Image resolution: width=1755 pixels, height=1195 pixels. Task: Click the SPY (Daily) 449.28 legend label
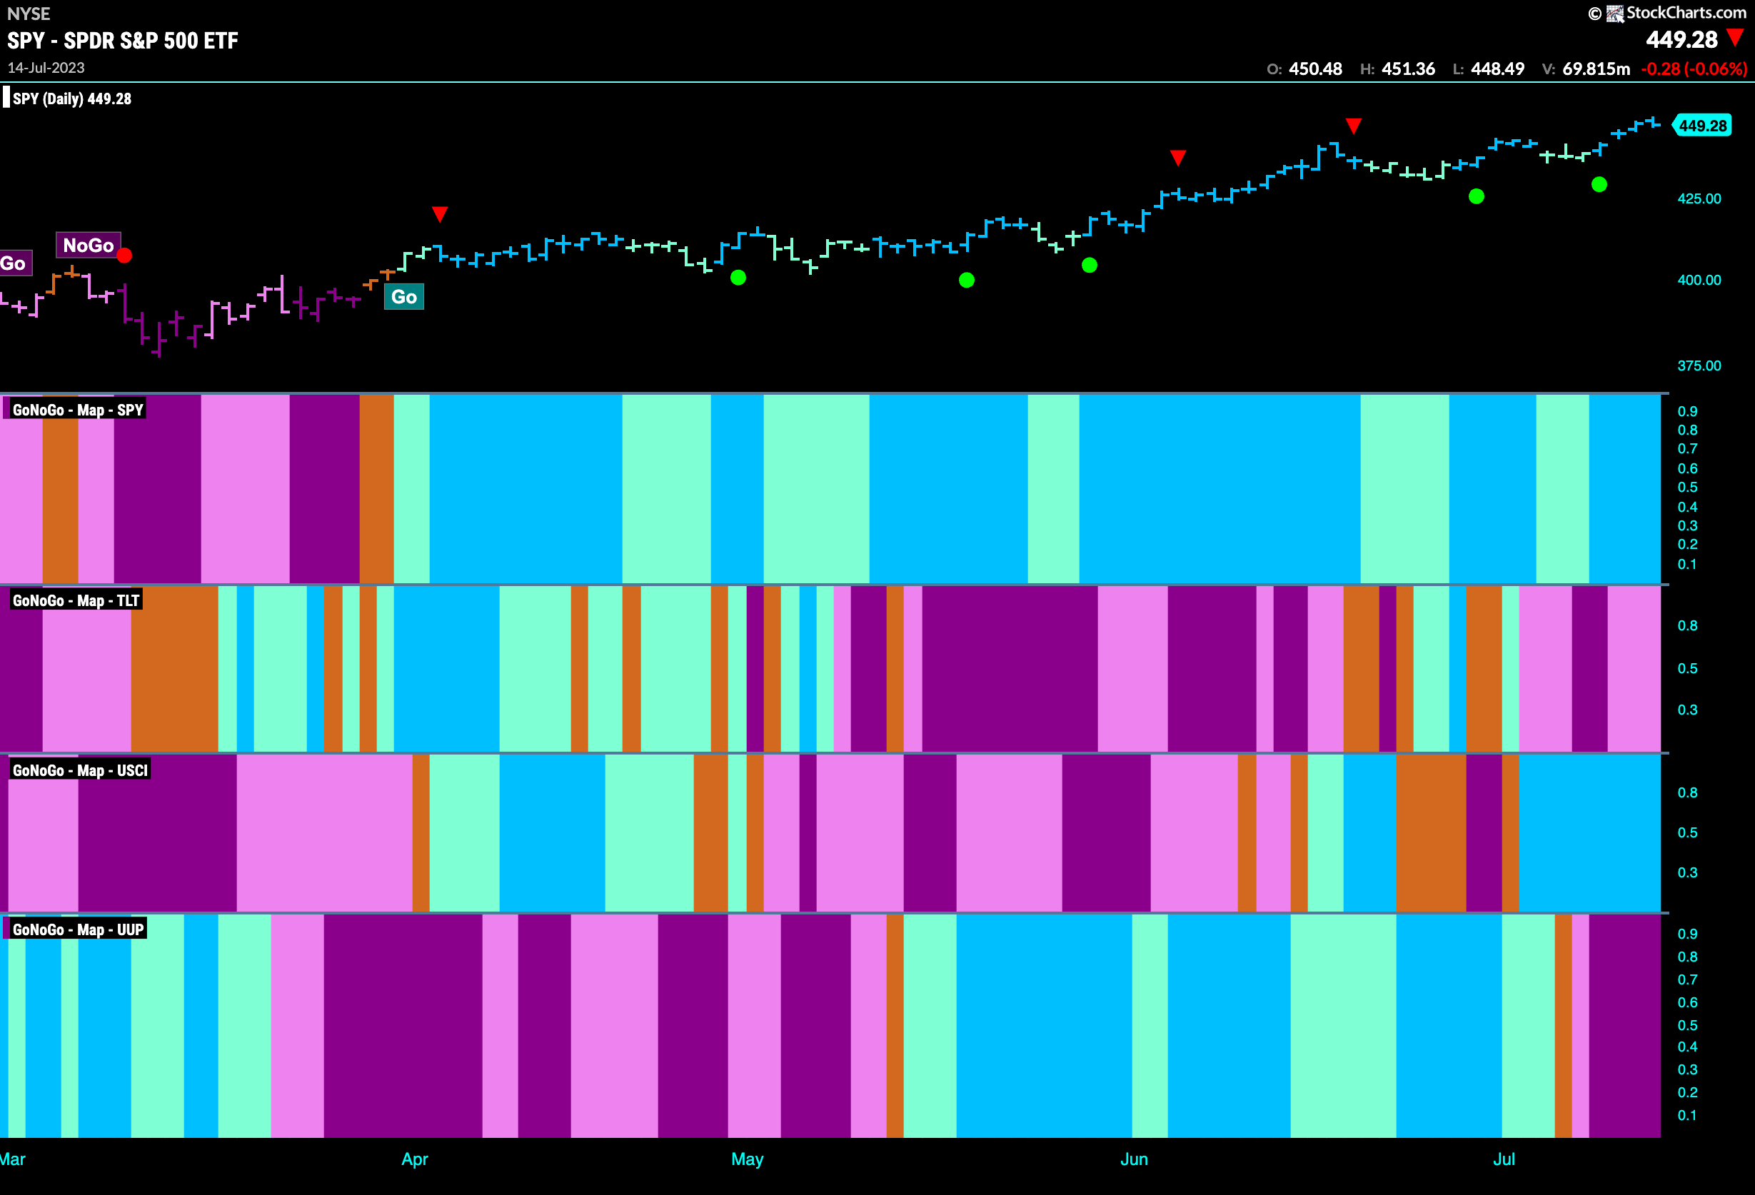[71, 99]
